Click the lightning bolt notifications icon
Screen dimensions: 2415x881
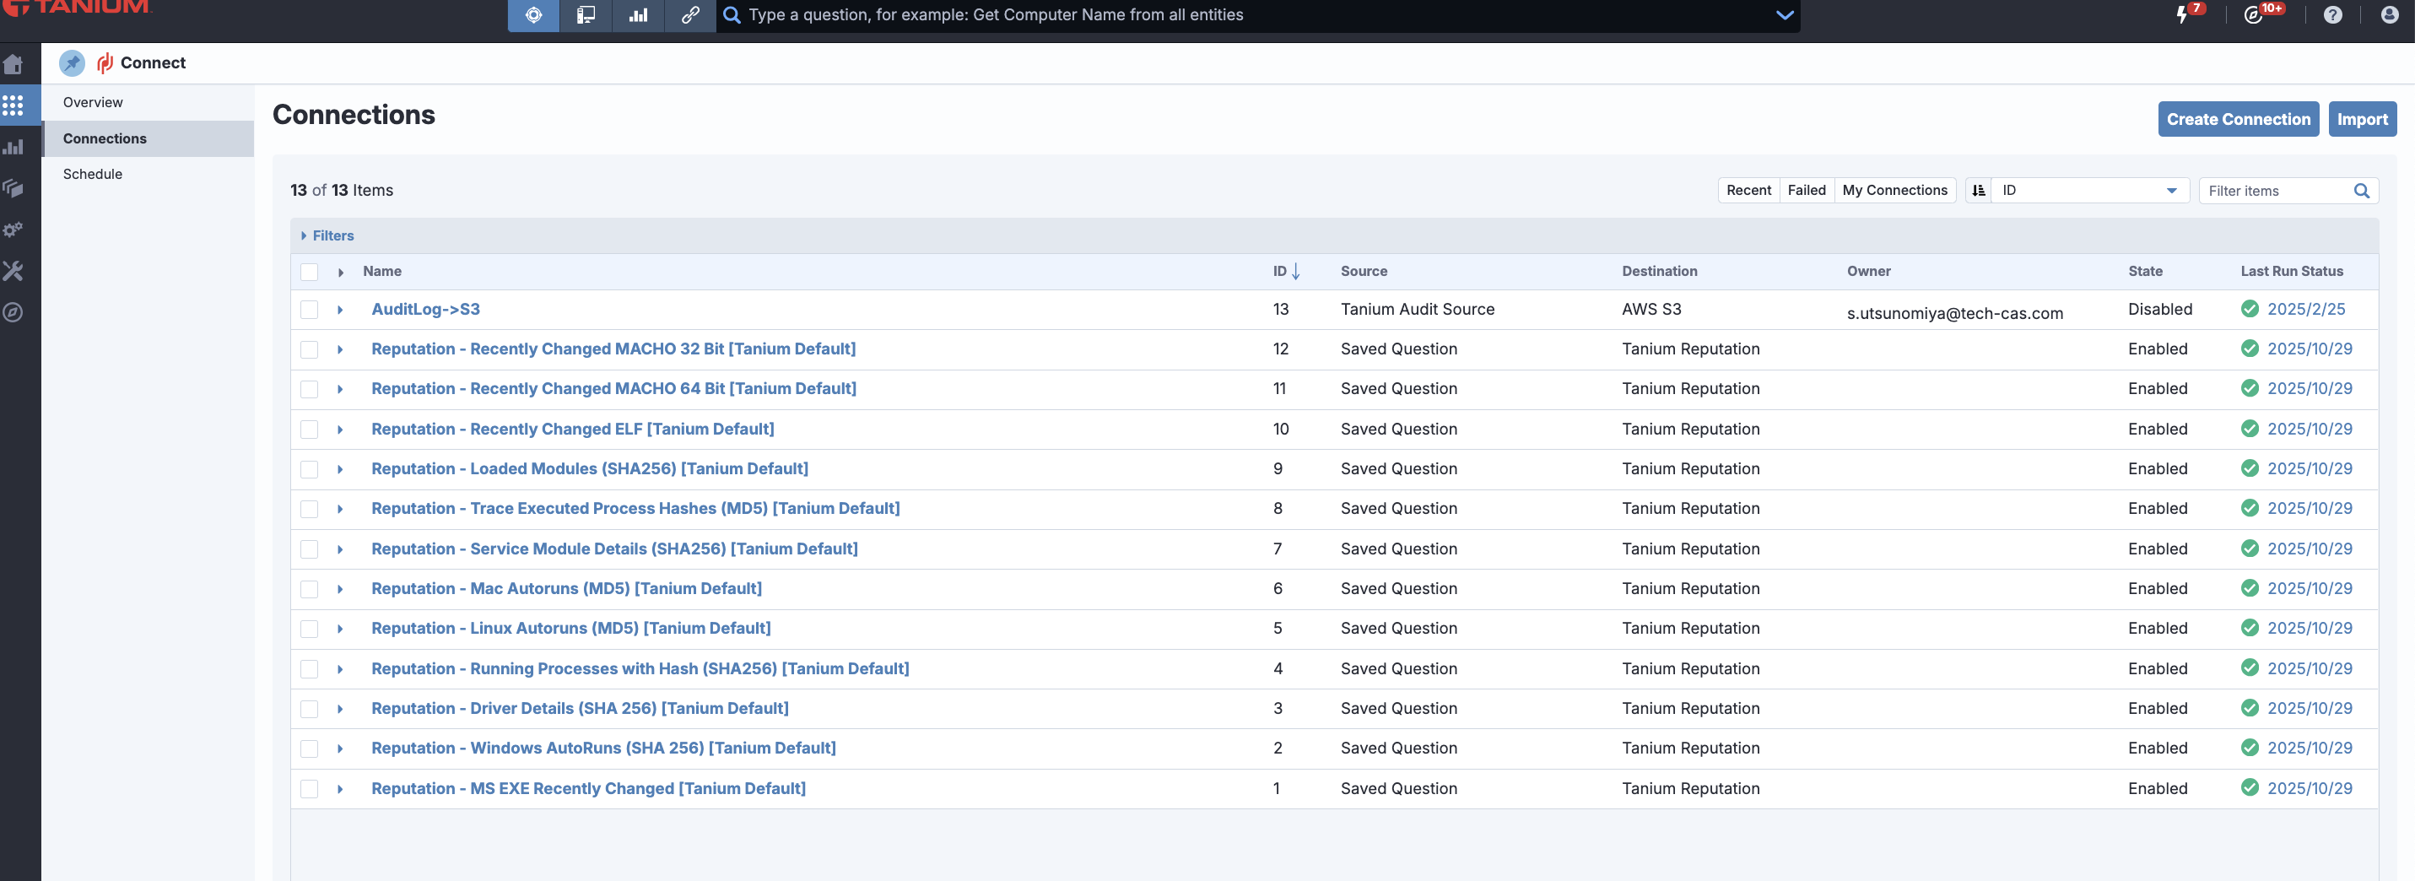point(2181,15)
